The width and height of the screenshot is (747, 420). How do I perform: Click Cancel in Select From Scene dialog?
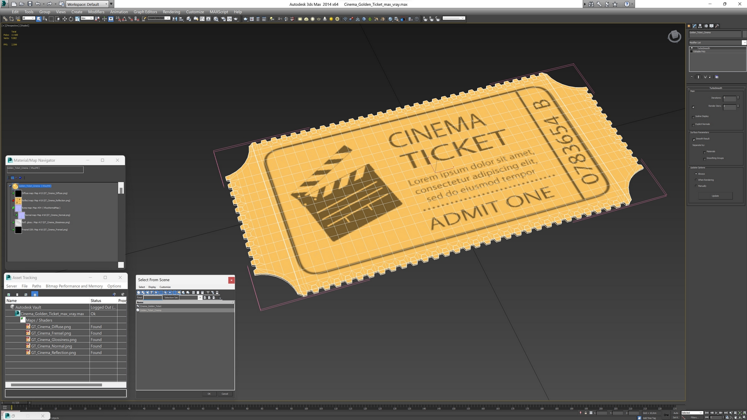(x=225, y=394)
